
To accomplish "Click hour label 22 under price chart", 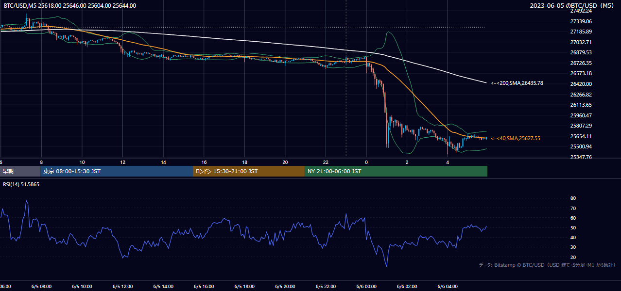I will point(326,162).
